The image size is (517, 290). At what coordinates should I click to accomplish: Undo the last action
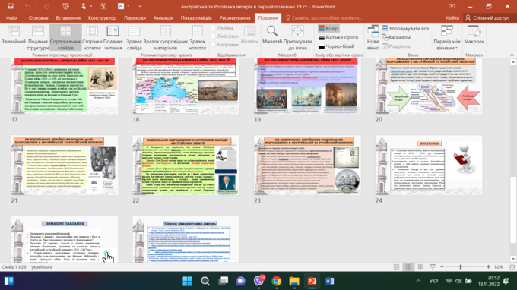(x=27, y=6)
